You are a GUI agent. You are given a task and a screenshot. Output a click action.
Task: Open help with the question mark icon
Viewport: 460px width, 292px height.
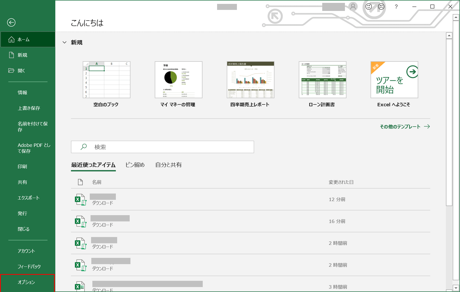(396, 7)
